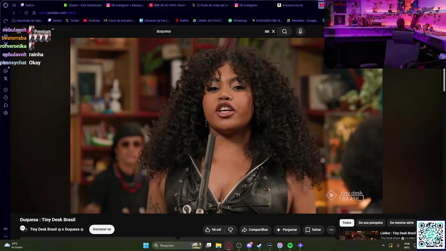This screenshot has height=251, width=446.
Task: Open the Twitch bookmark
Action: coord(55,21)
